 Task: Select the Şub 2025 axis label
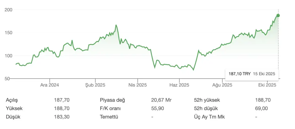[x=95, y=85]
